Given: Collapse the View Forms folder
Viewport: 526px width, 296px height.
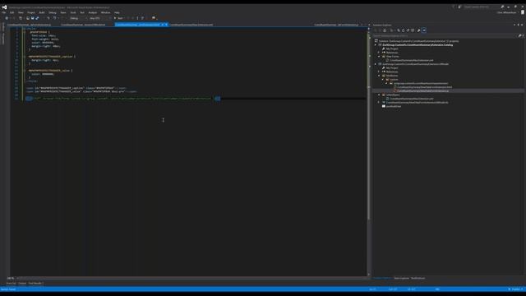Looking at the screenshot, I should (379, 57).
